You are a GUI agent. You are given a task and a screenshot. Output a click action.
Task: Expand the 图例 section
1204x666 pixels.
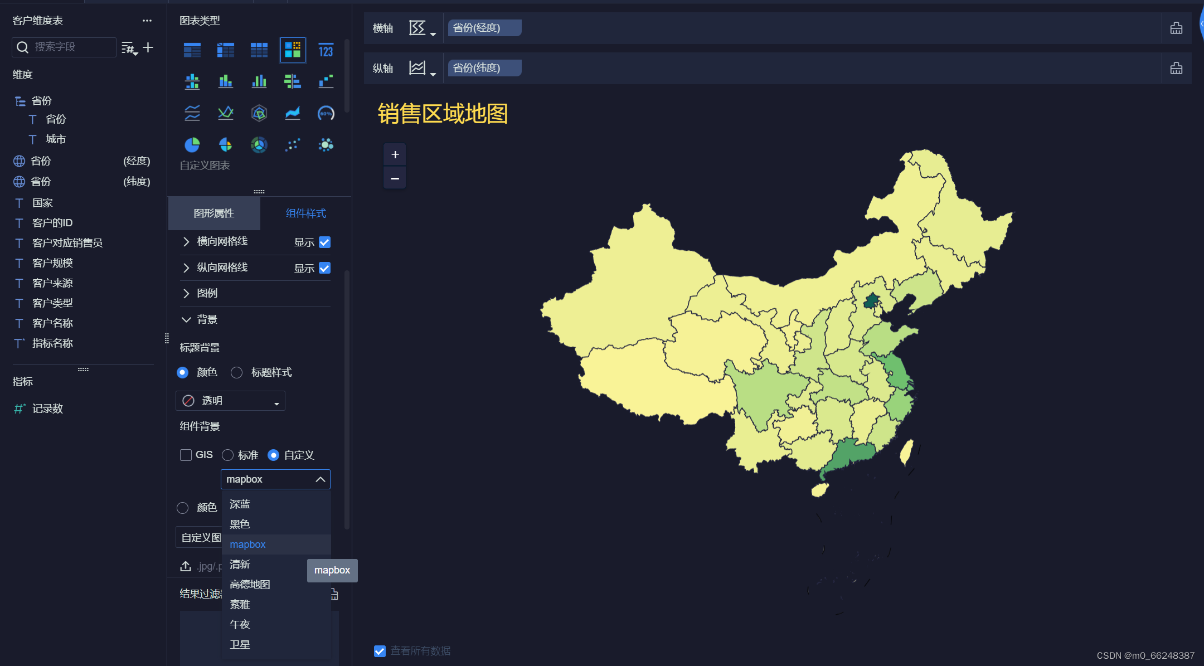[186, 294]
